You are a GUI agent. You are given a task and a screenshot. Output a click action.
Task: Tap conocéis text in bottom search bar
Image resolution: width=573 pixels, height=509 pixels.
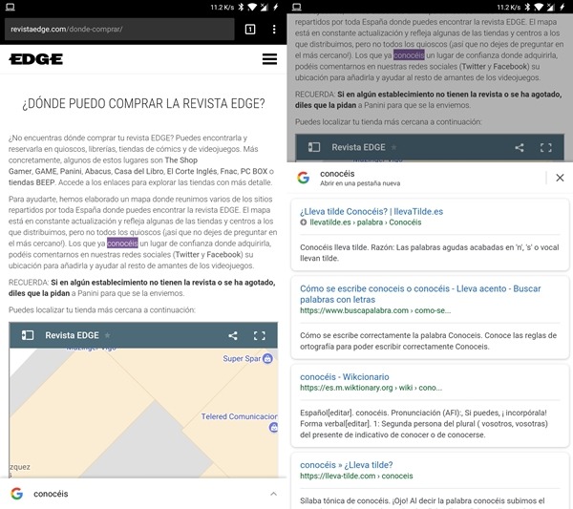tap(51, 494)
